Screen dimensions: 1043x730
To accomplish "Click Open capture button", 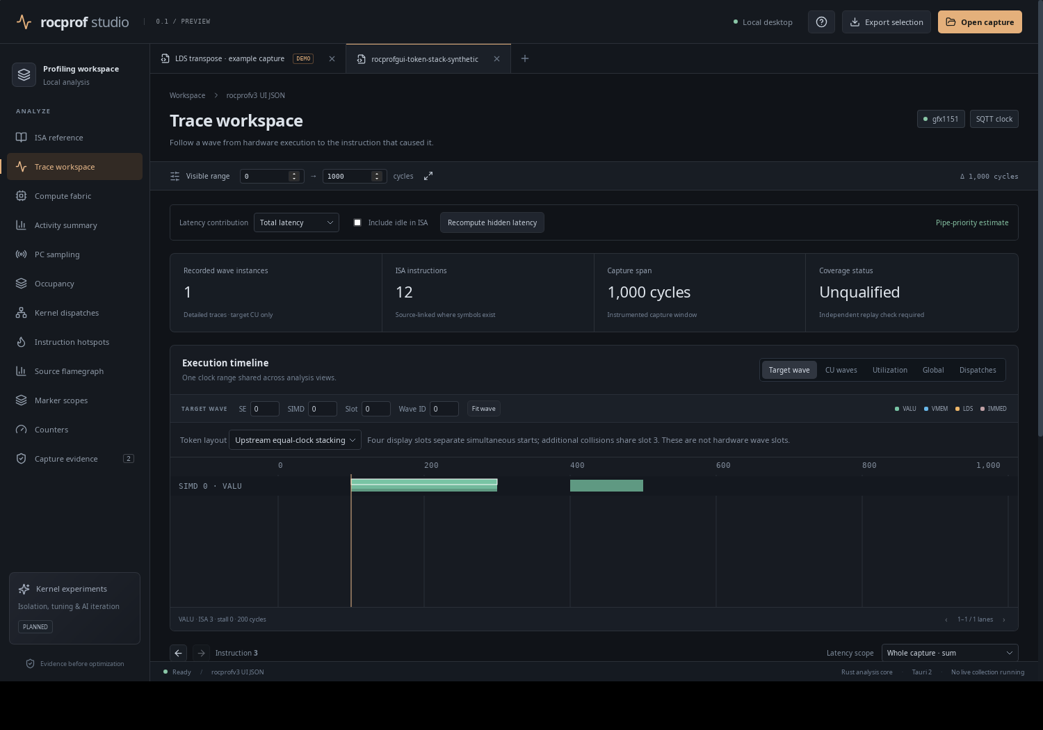I will tap(980, 22).
